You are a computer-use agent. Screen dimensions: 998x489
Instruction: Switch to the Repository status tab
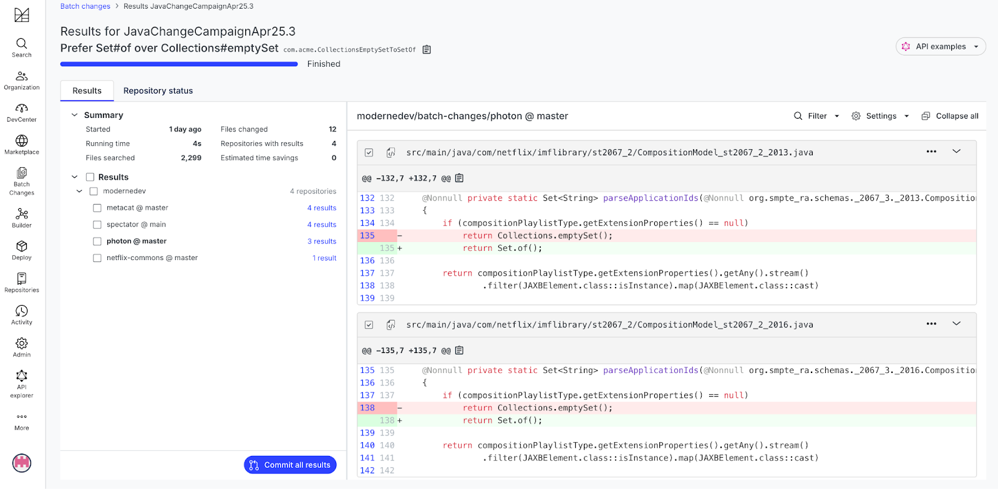click(x=158, y=91)
